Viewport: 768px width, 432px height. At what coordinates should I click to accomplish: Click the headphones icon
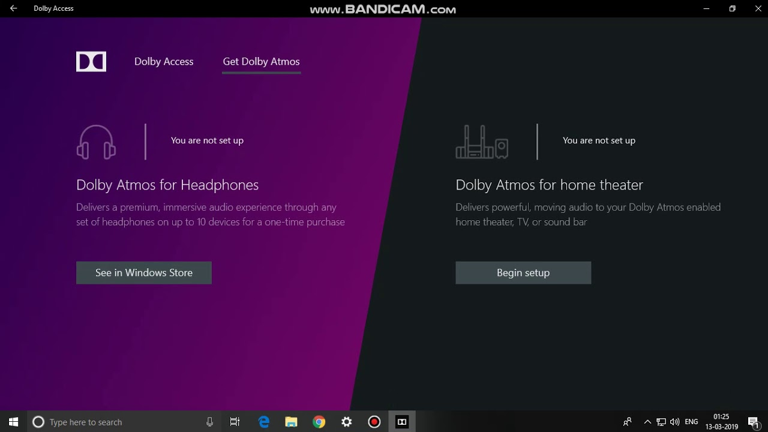96,142
